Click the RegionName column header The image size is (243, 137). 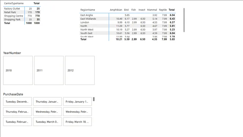[x=88, y=10]
